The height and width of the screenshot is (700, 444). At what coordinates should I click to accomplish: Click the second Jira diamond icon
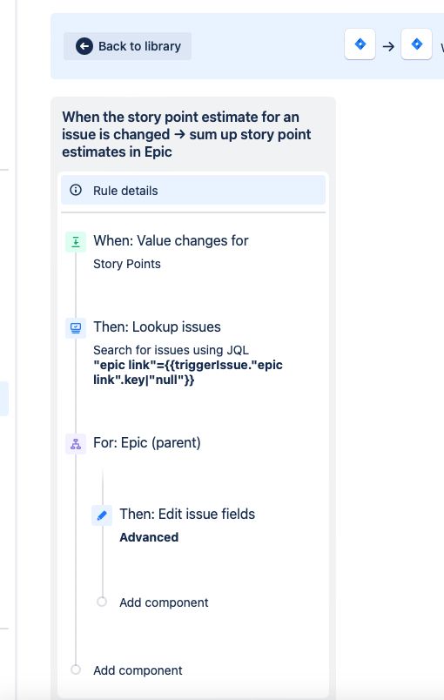click(x=416, y=44)
